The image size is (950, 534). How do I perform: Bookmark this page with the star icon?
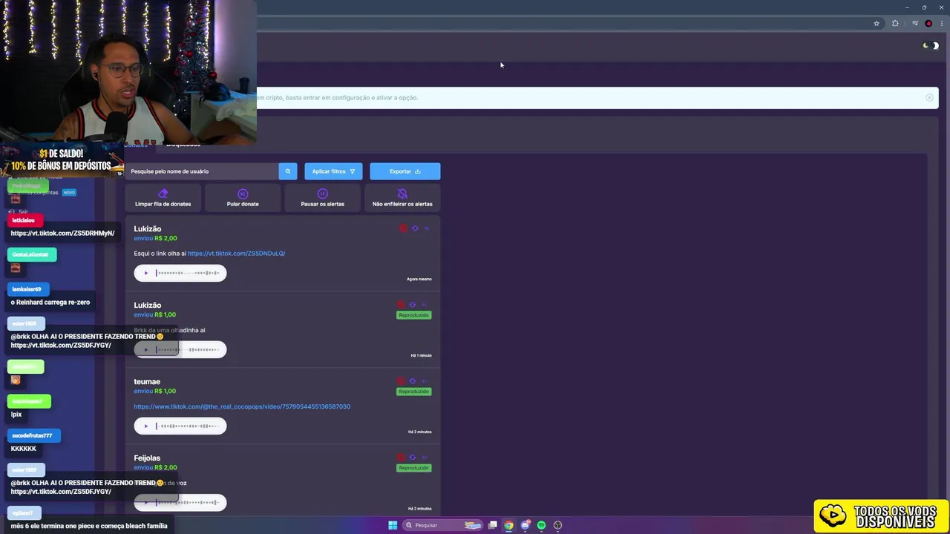[877, 24]
